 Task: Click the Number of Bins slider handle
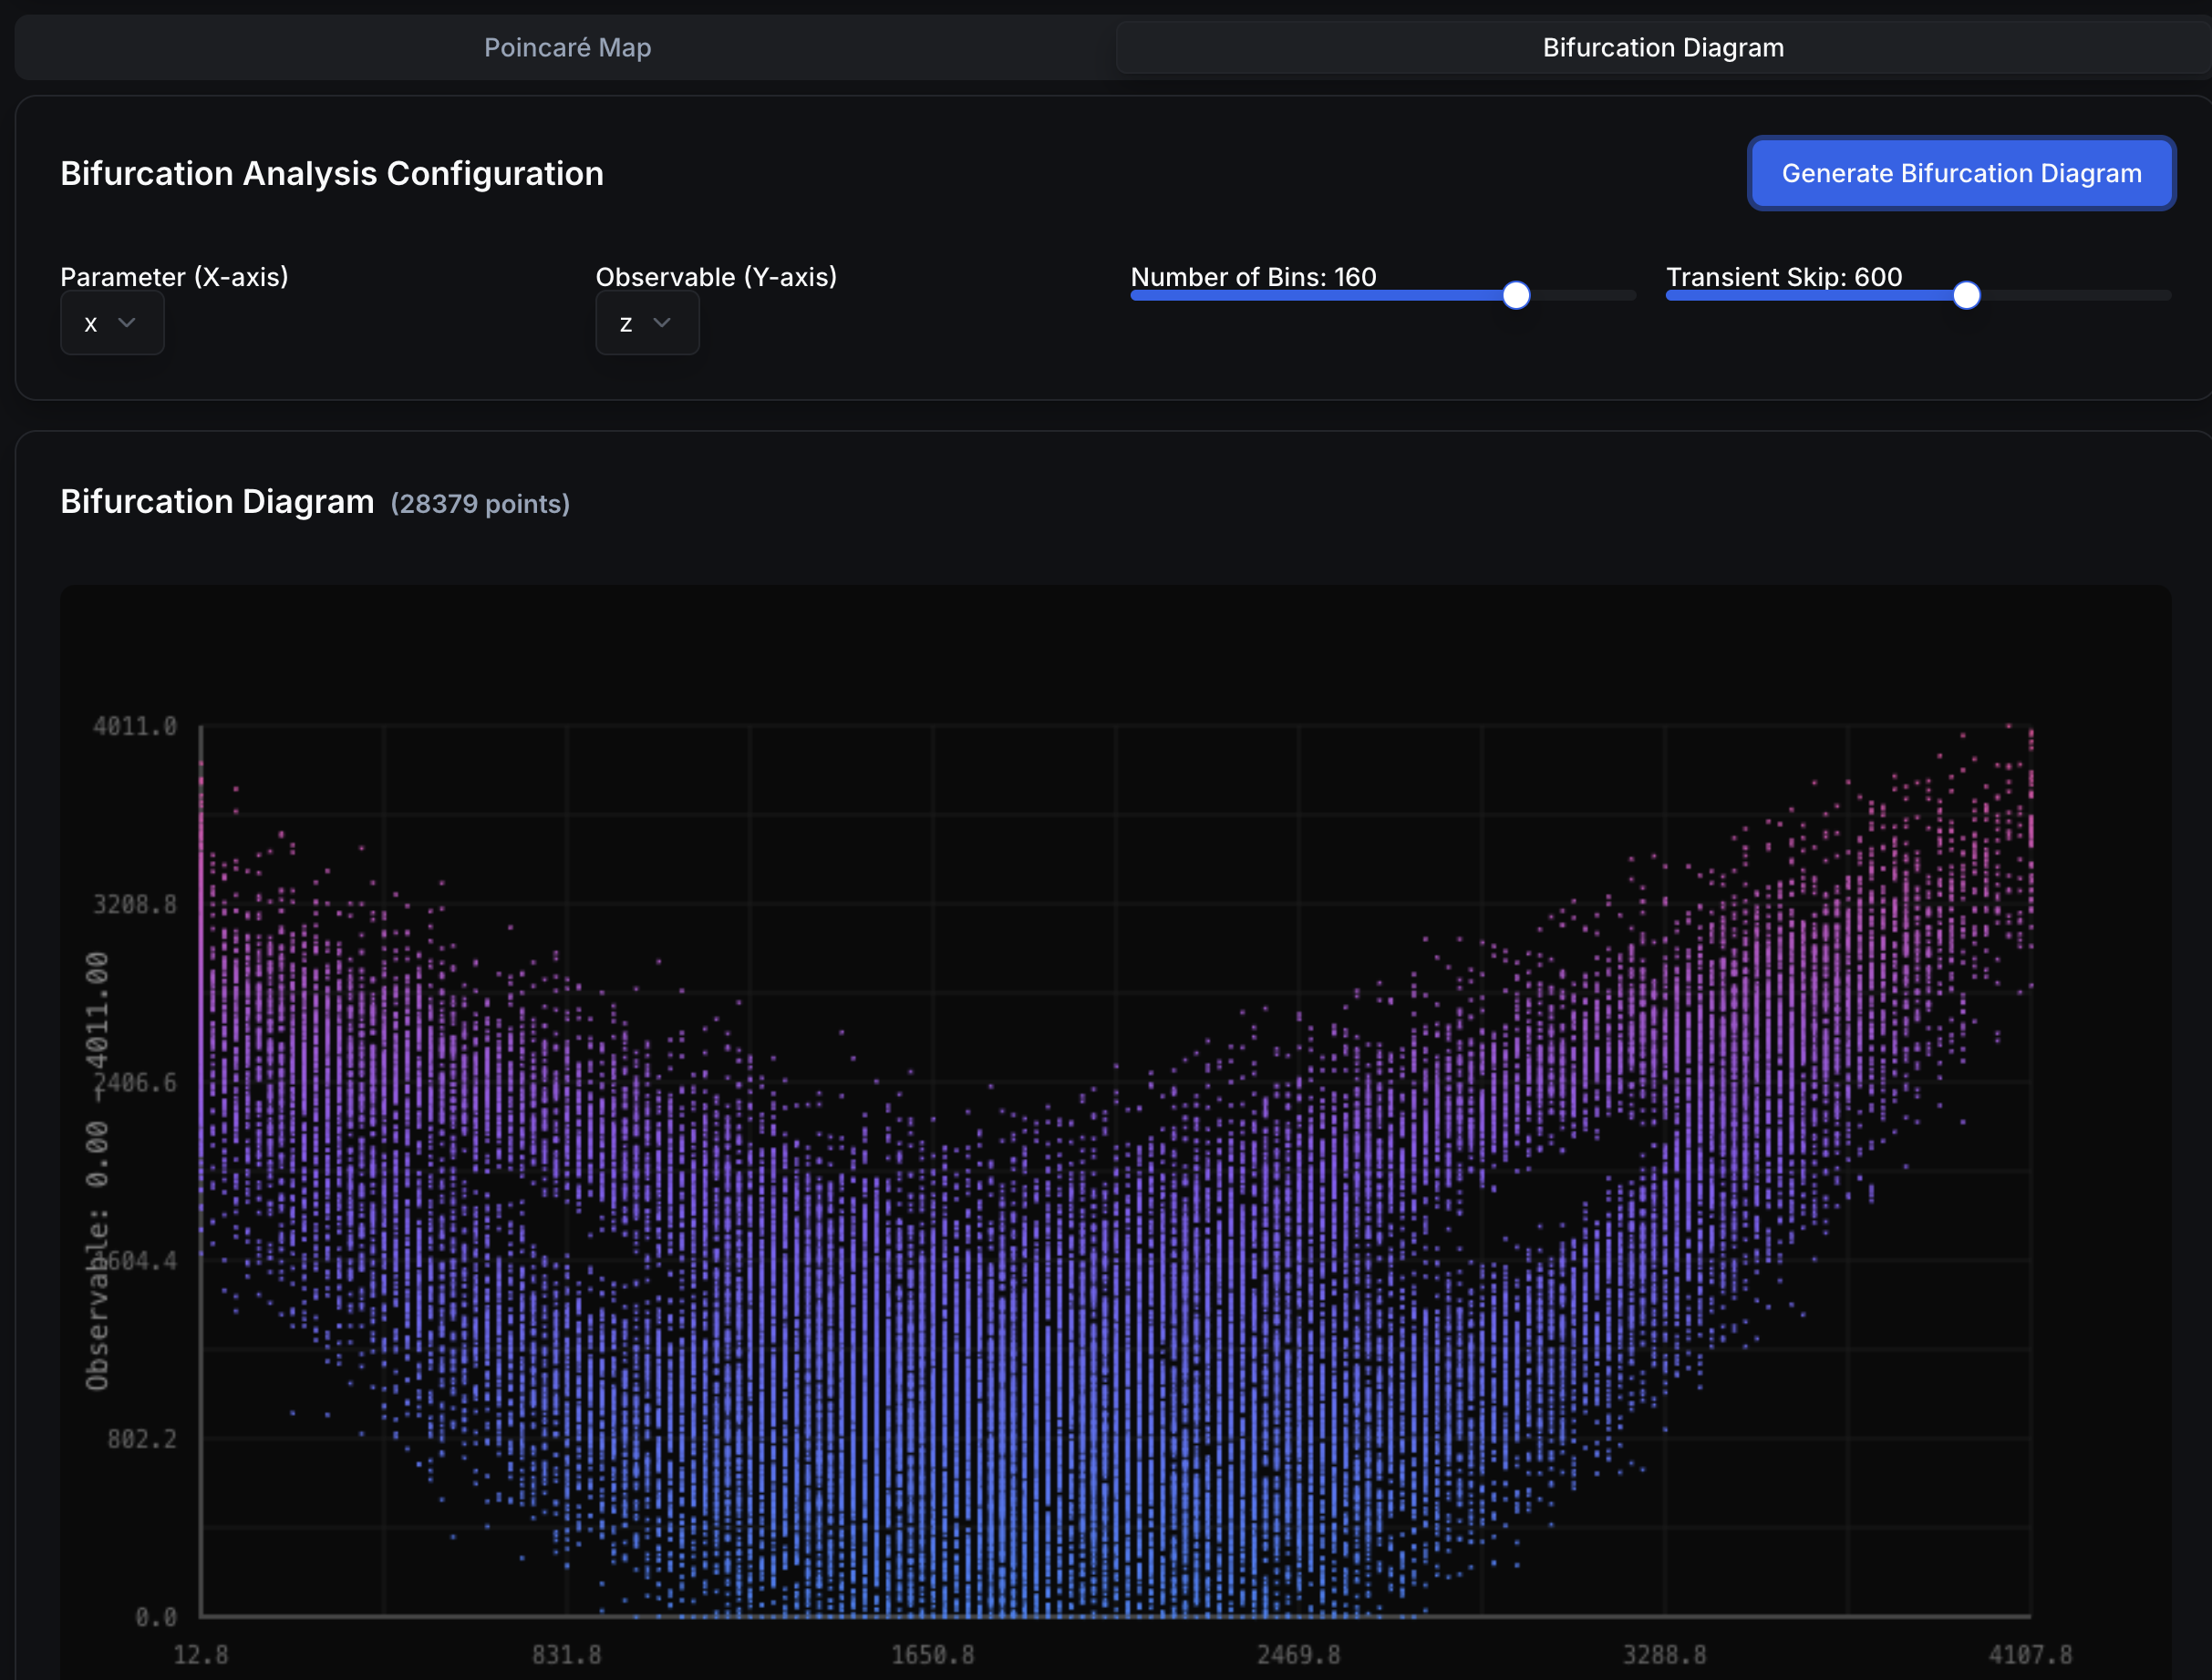tap(1515, 295)
